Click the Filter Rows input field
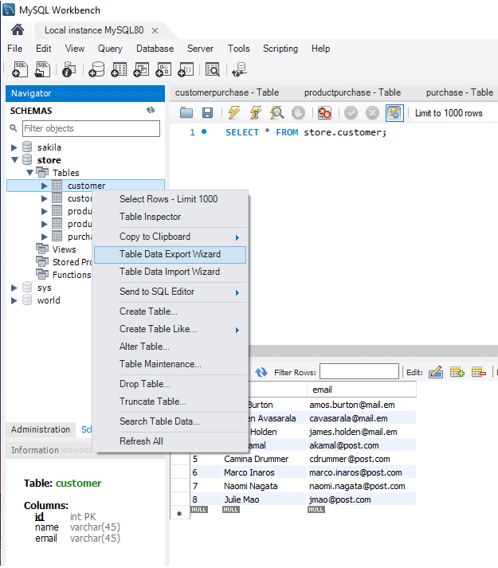Viewport: 498px width, 568px height. point(359,372)
